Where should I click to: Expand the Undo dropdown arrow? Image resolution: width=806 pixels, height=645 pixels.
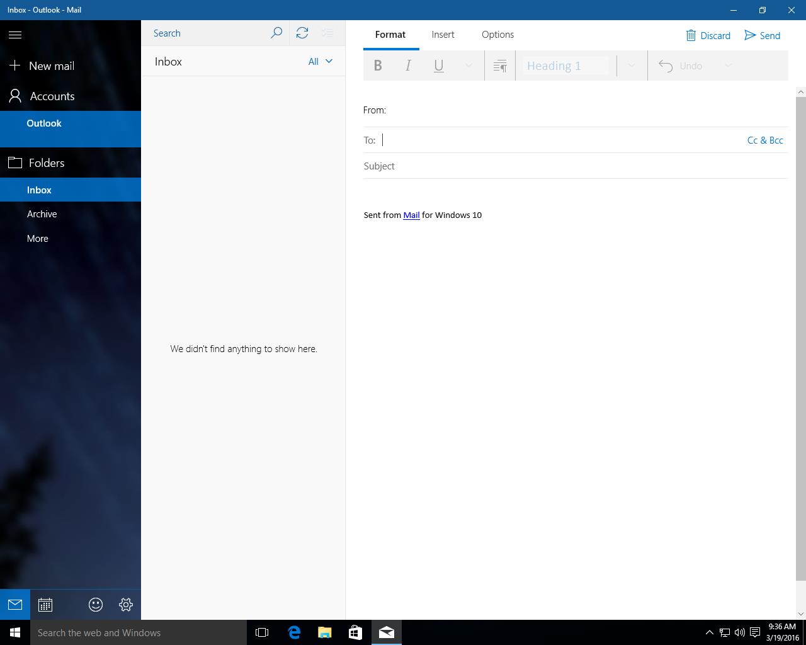tap(728, 66)
